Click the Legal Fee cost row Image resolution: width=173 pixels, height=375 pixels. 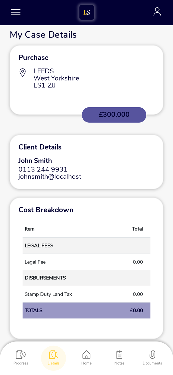tap(86, 262)
